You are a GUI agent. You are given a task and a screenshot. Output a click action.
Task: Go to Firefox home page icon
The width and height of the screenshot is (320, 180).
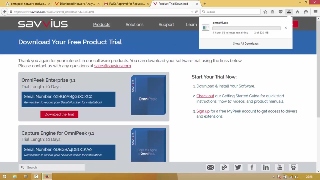(x=297, y=12)
